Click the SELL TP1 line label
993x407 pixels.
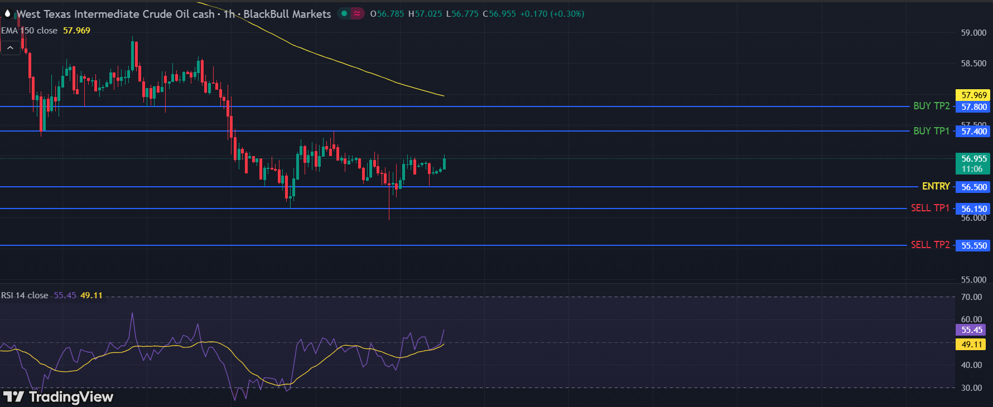[930, 208]
